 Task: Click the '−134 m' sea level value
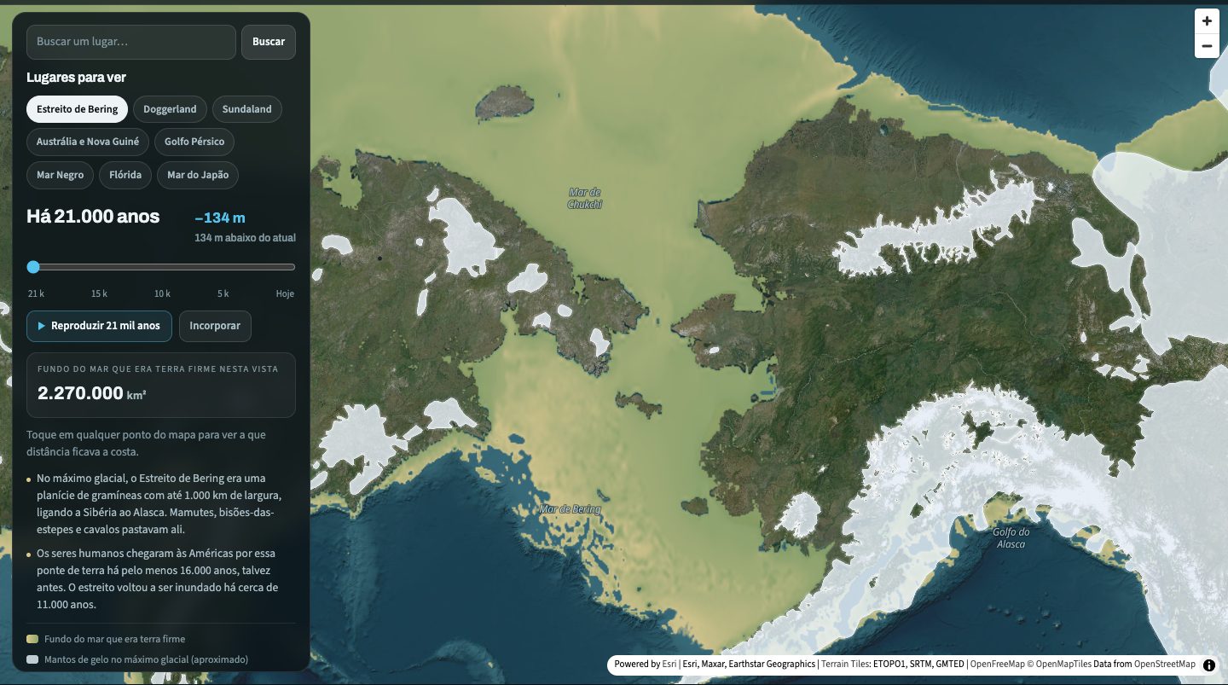220,218
